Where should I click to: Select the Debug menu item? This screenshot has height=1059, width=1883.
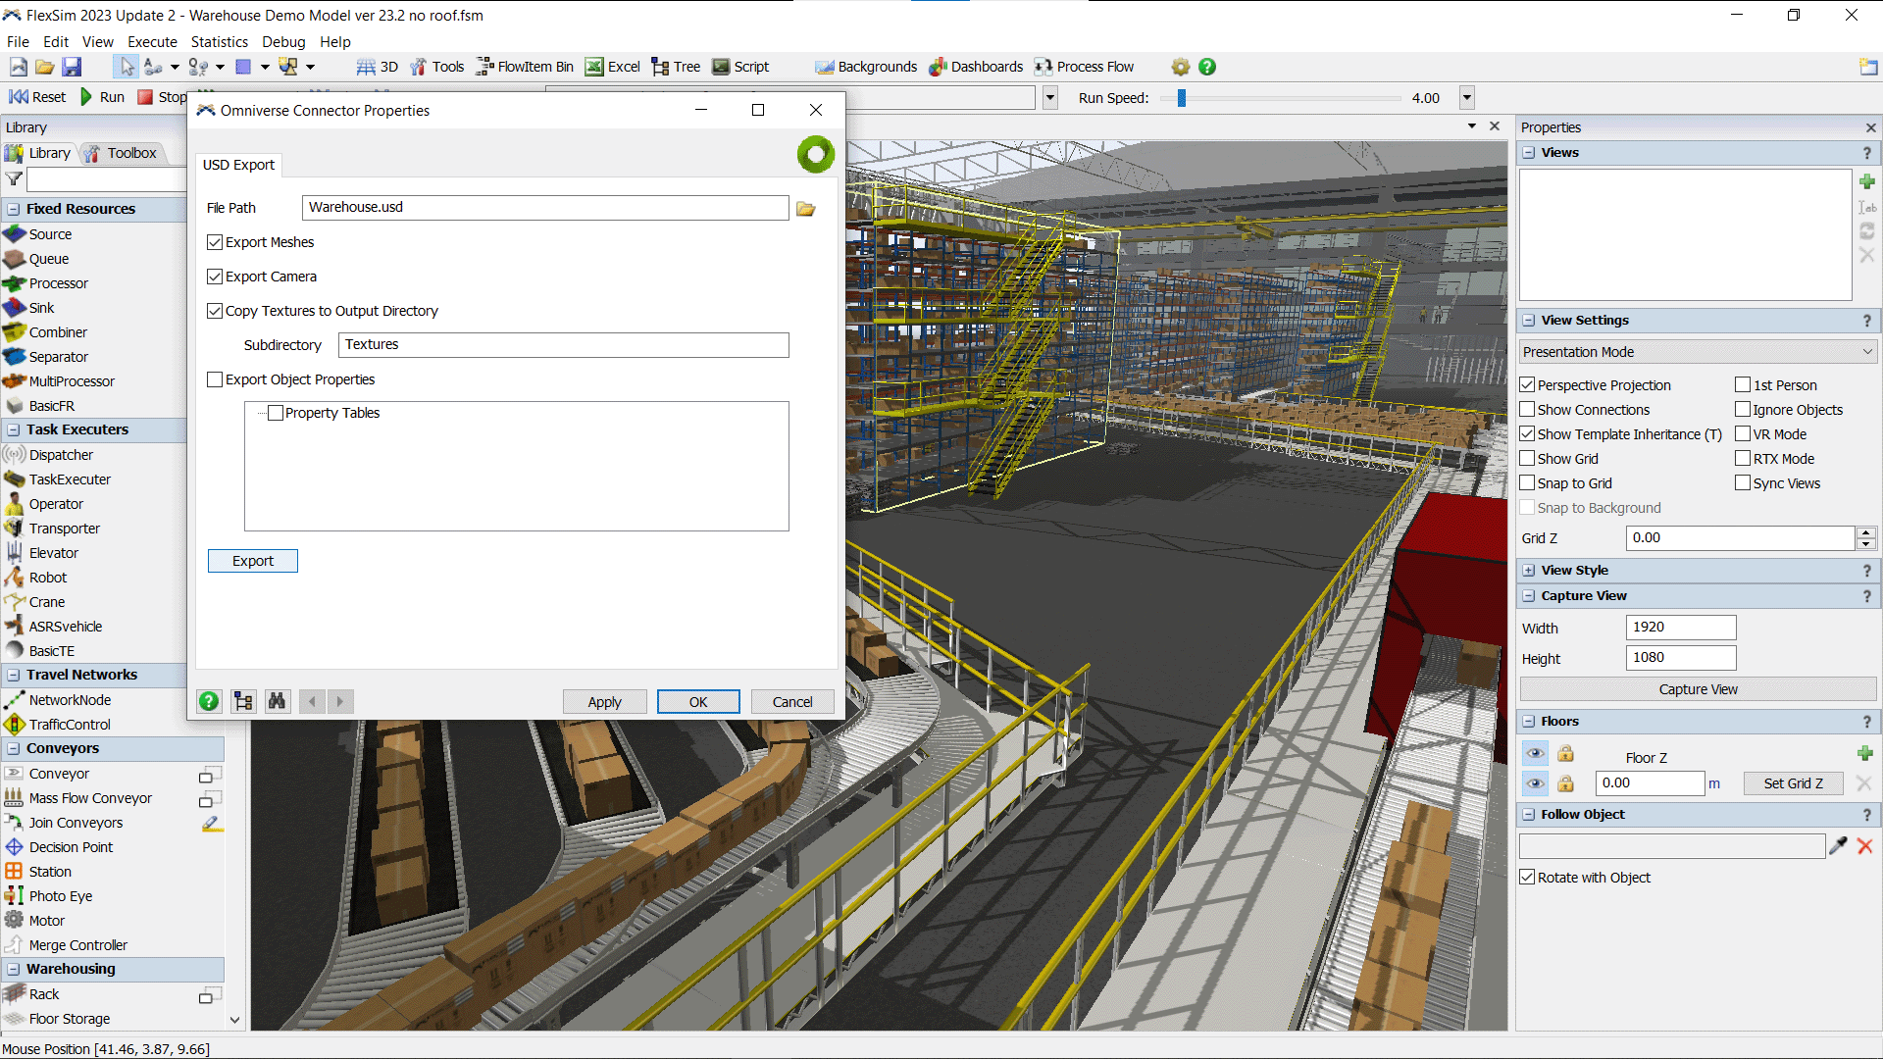click(x=281, y=41)
